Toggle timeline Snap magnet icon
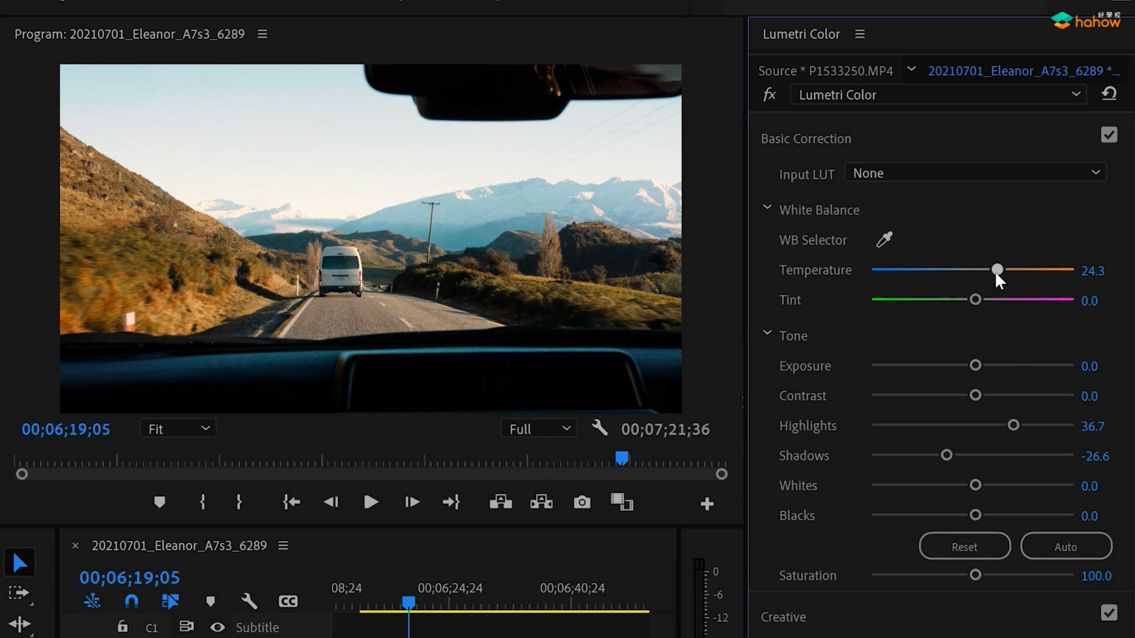The height and width of the screenshot is (638, 1135). point(131,601)
